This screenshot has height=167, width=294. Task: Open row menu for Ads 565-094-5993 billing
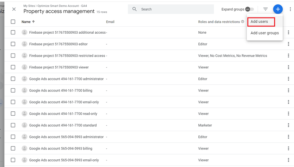coord(288,148)
